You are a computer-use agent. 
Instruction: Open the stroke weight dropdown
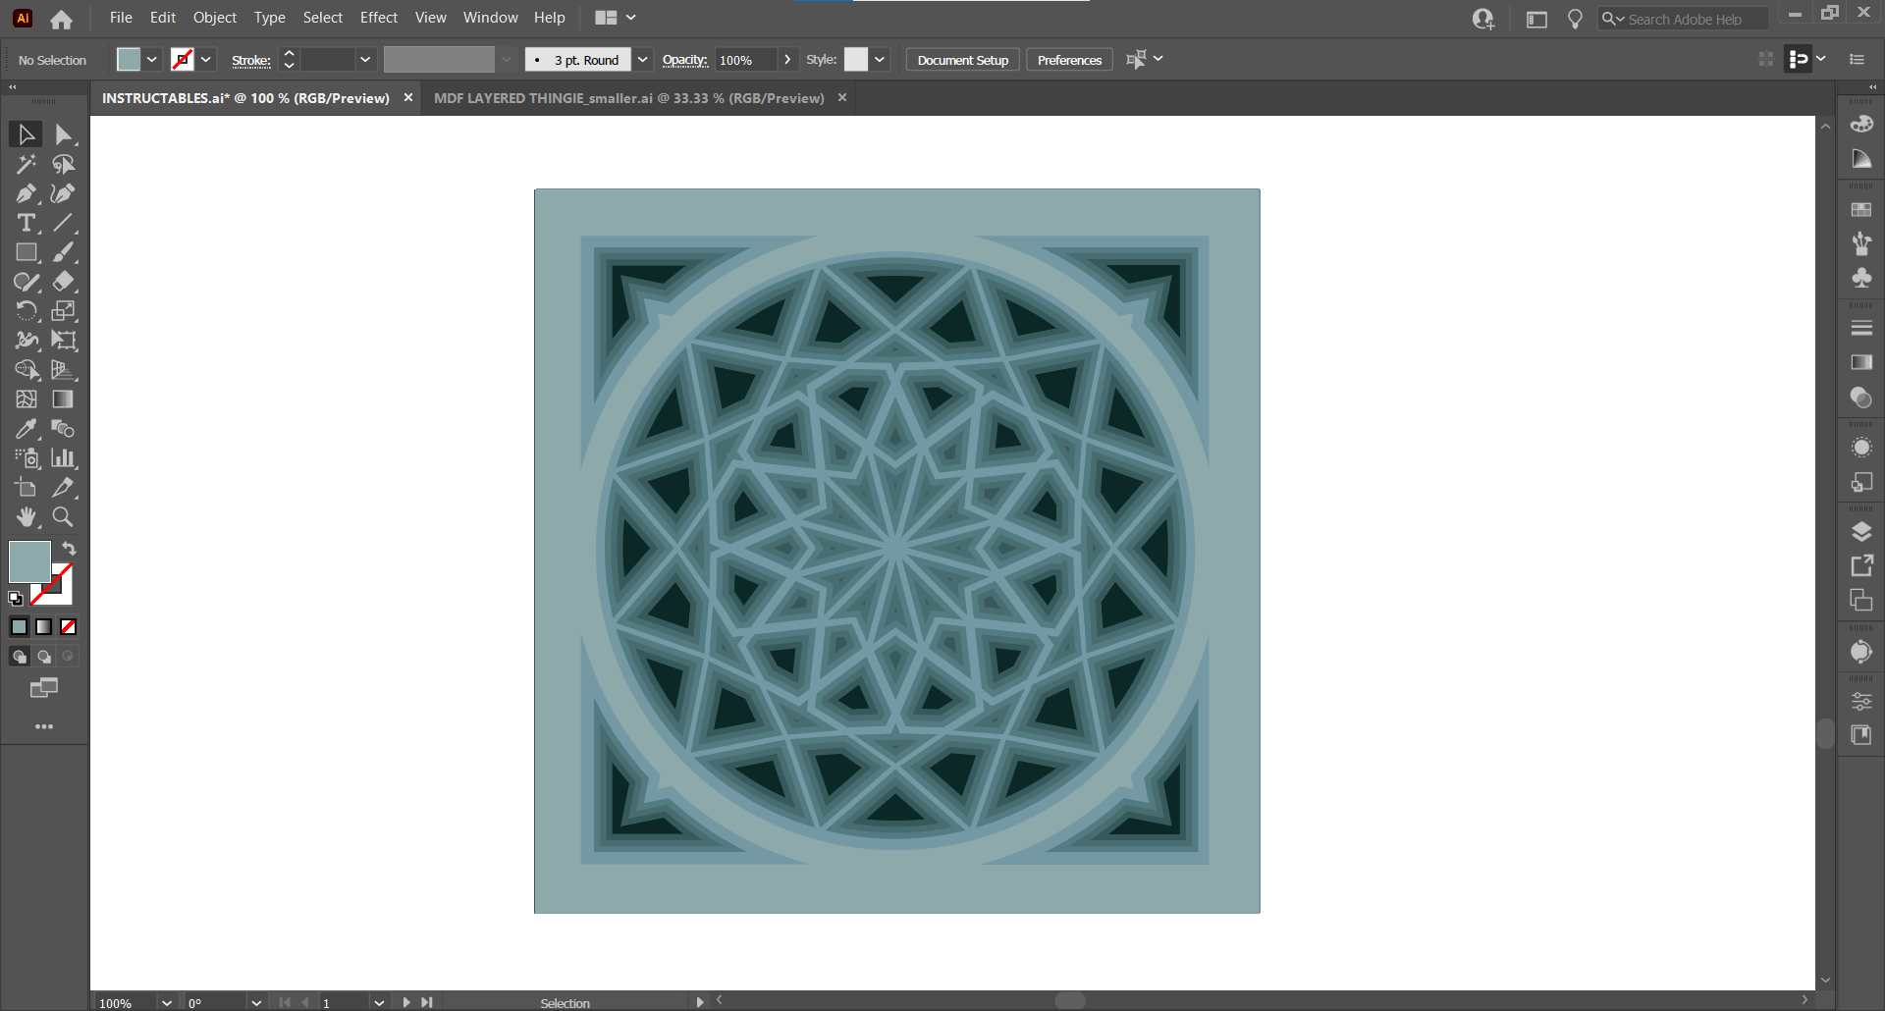(x=364, y=59)
